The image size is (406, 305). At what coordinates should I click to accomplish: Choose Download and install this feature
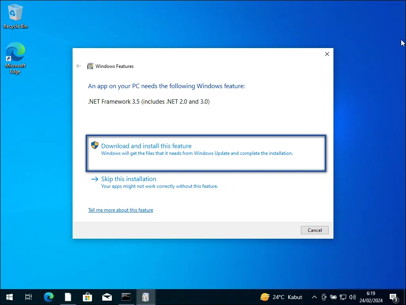tap(146, 146)
